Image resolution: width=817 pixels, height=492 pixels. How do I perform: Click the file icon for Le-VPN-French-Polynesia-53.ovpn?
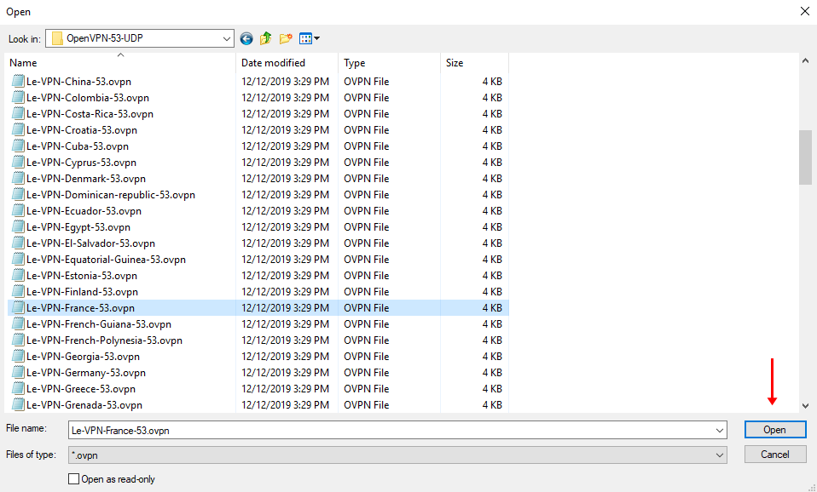click(18, 340)
